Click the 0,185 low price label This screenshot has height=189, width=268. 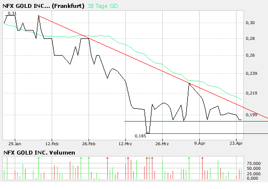coord(140,136)
